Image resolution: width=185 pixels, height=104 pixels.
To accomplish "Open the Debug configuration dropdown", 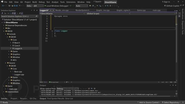I will click(29, 6).
